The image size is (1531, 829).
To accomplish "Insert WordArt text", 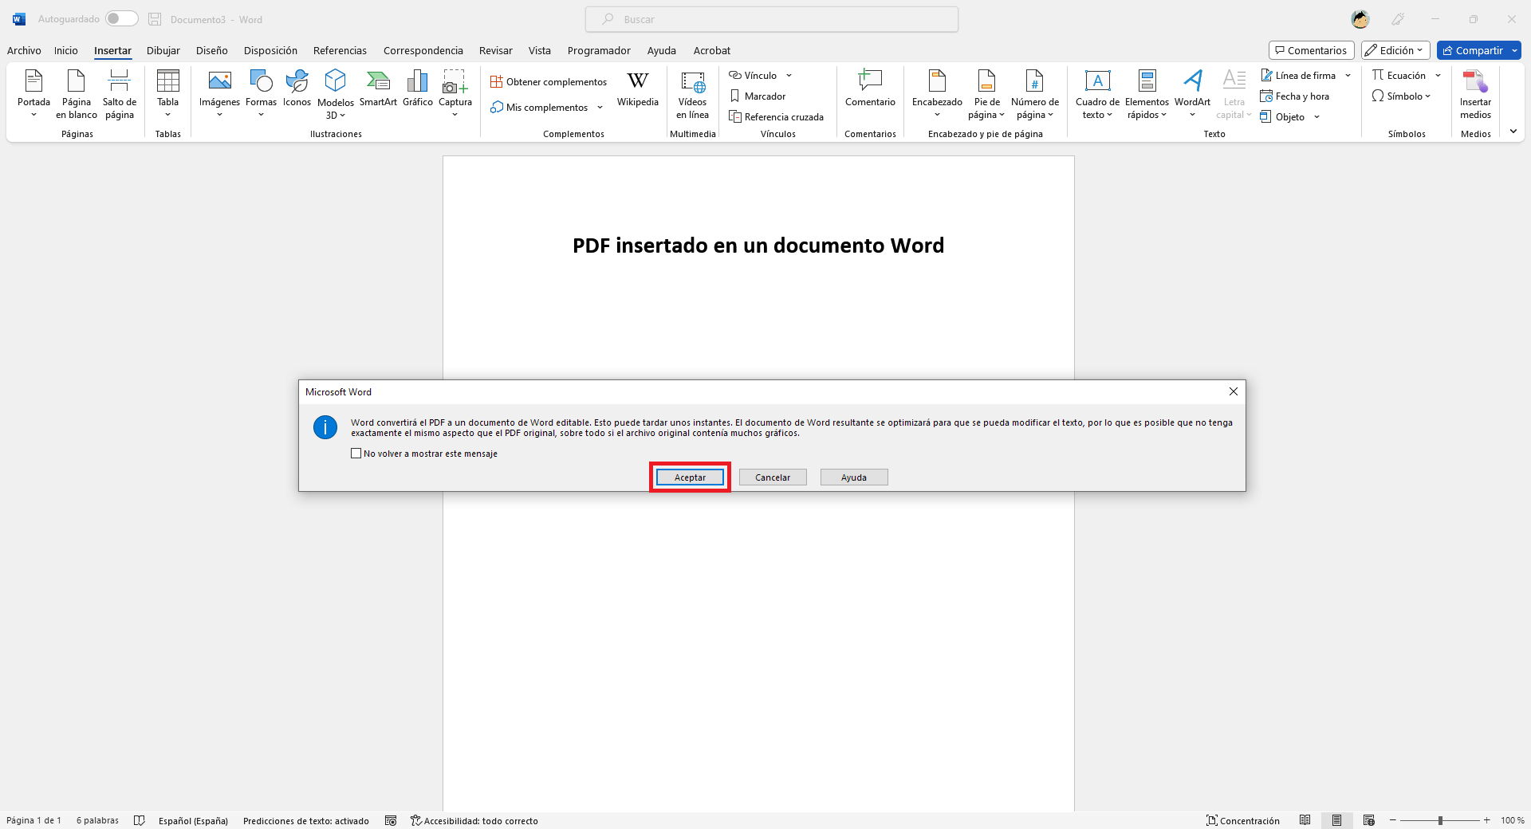I will tap(1192, 93).
